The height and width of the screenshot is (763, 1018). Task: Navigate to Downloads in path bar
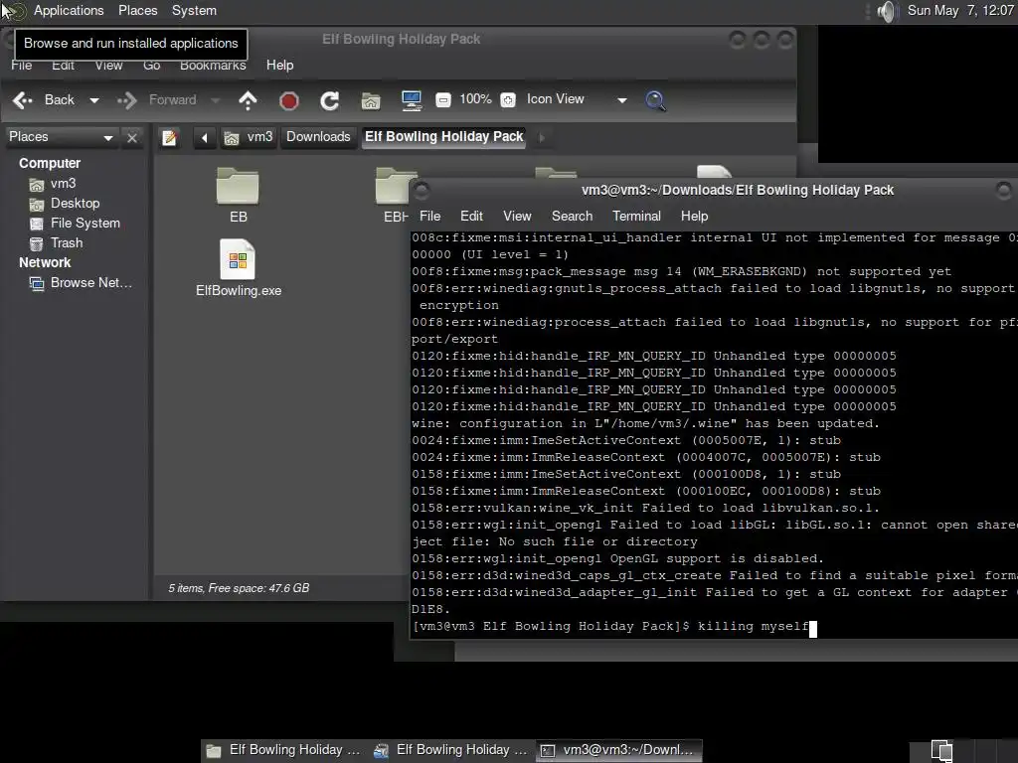point(318,137)
